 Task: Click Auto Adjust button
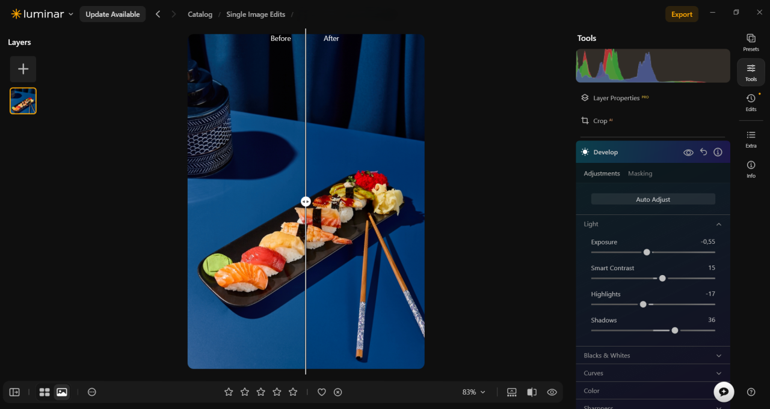point(653,199)
